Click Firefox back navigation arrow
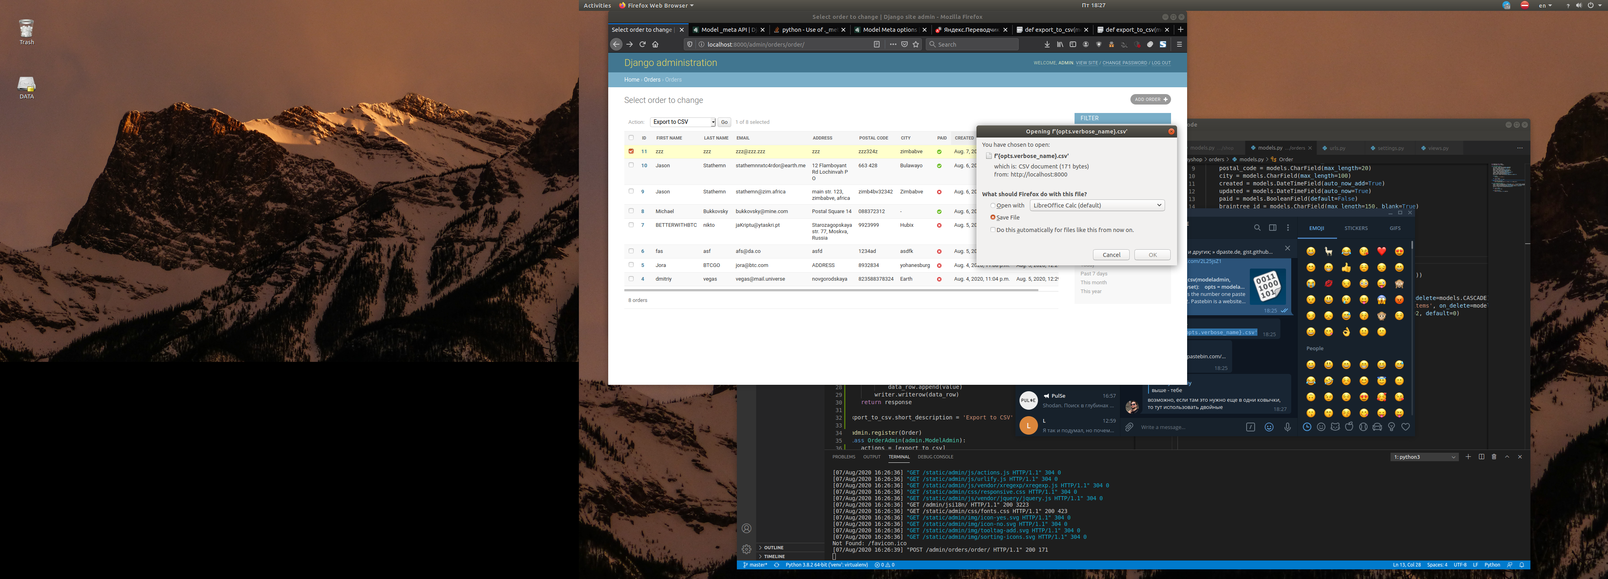The image size is (1608, 579). pyautogui.click(x=616, y=44)
